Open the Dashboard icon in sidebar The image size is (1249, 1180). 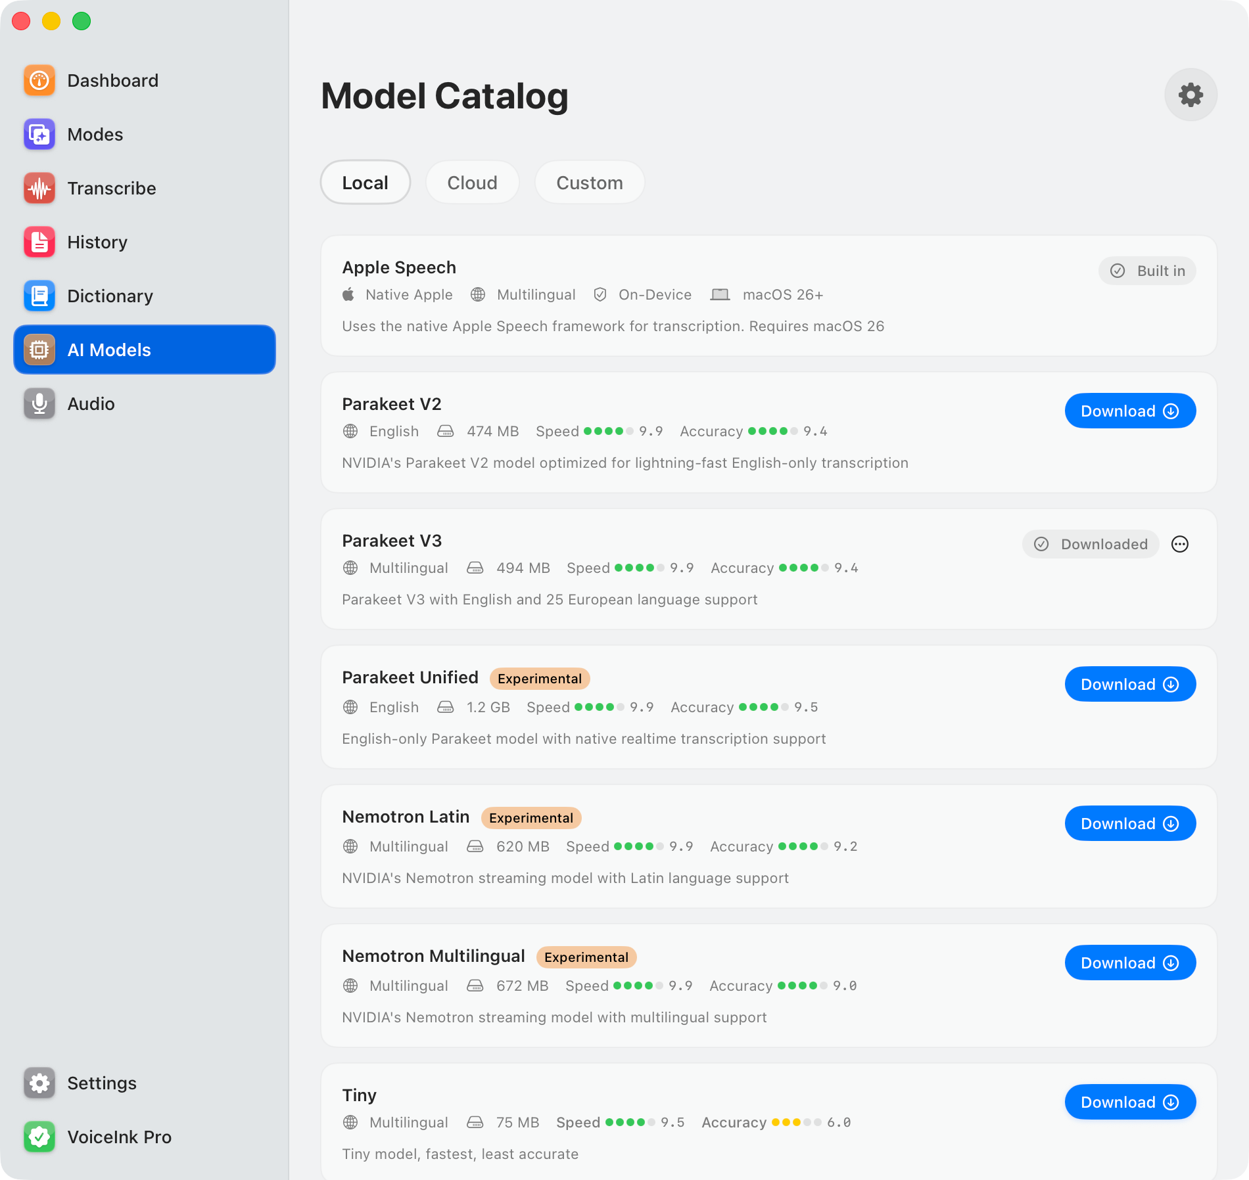39,81
